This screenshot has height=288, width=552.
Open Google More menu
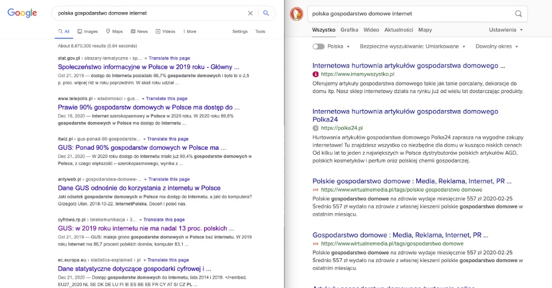(x=189, y=31)
